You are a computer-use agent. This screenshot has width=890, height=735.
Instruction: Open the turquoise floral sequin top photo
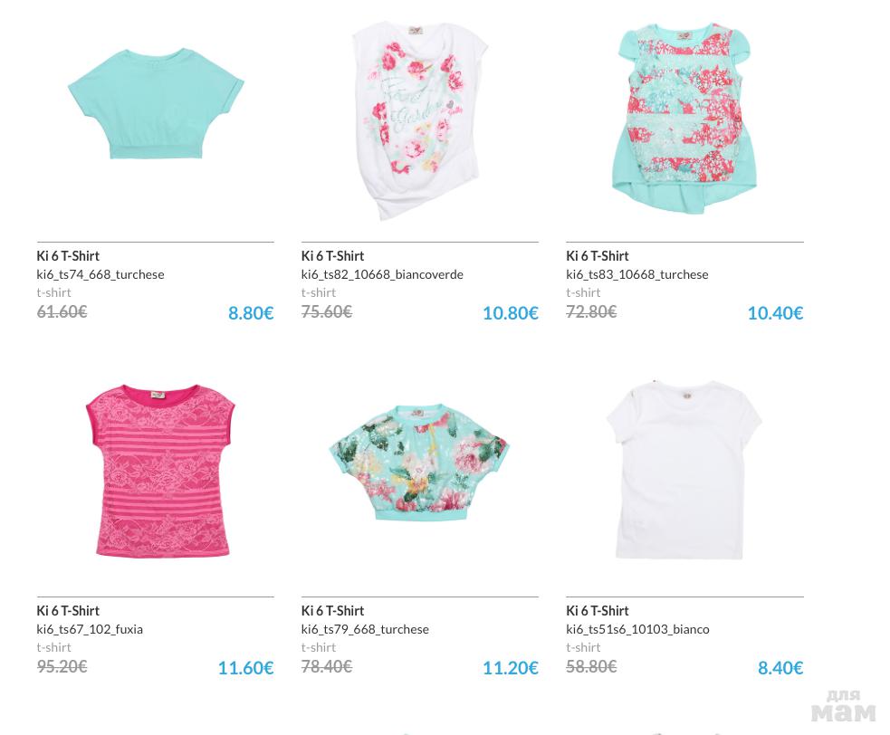[x=419, y=463]
